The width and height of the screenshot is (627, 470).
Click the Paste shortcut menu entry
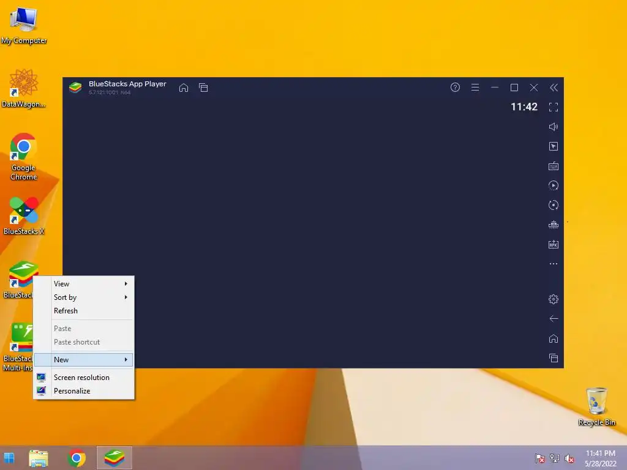click(83, 342)
